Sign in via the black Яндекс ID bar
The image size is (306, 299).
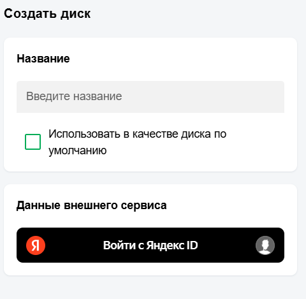tap(150, 245)
